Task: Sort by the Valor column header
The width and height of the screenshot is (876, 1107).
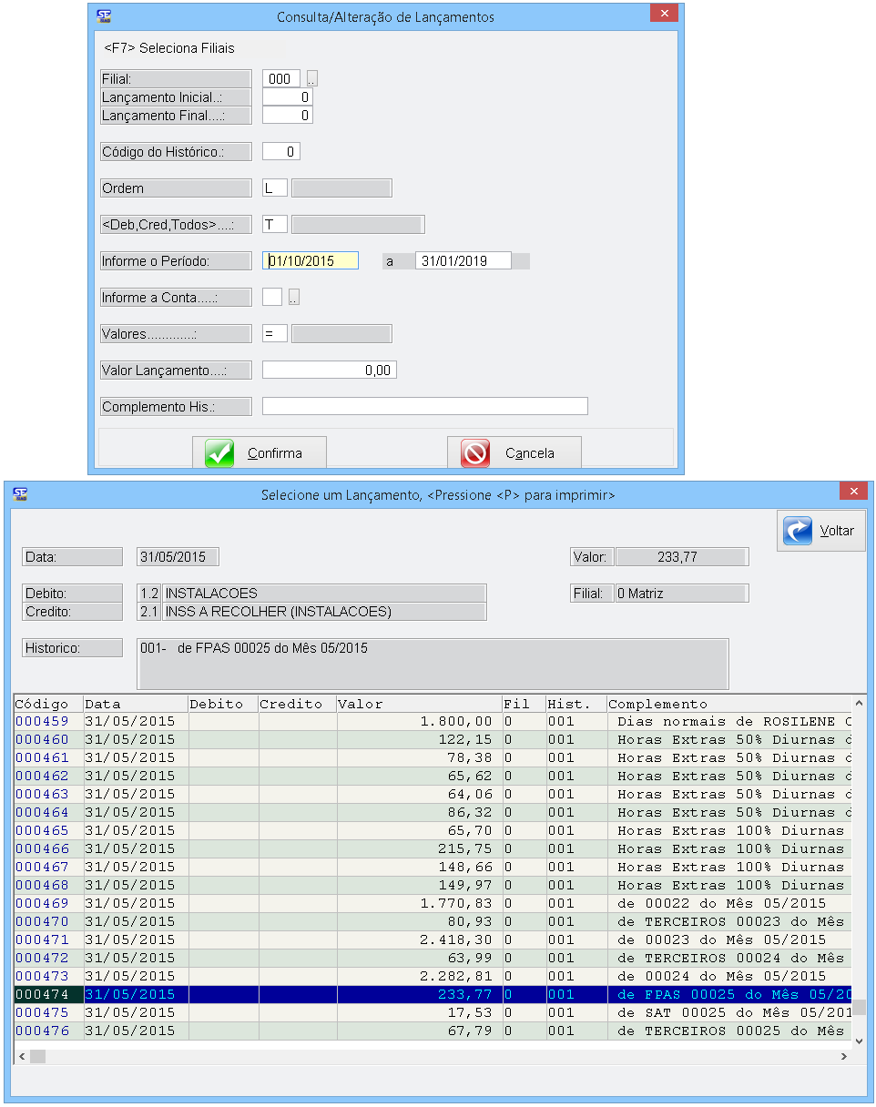Action: coord(418,704)
